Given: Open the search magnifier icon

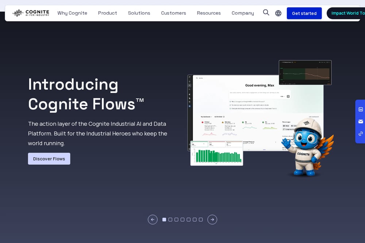Looking at the screenshot, I should tap(266, 12).
